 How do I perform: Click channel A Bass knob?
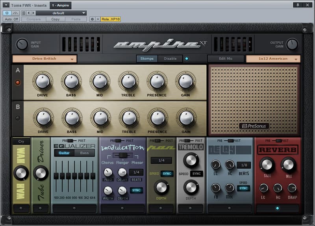point(71,81)
